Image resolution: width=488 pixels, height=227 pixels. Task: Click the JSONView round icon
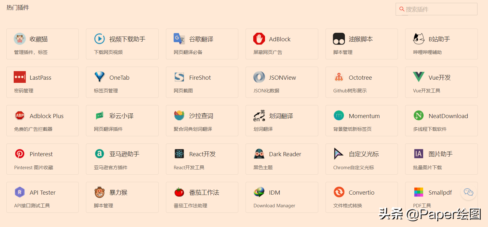259,77
